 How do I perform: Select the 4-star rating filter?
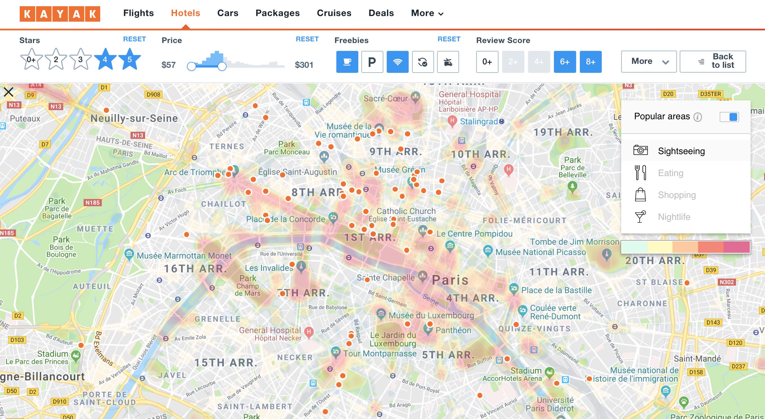[x=105, y=59]
